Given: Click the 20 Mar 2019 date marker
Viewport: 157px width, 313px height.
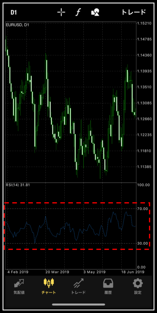Looking at the screenshot, I should tap(57, 272).
